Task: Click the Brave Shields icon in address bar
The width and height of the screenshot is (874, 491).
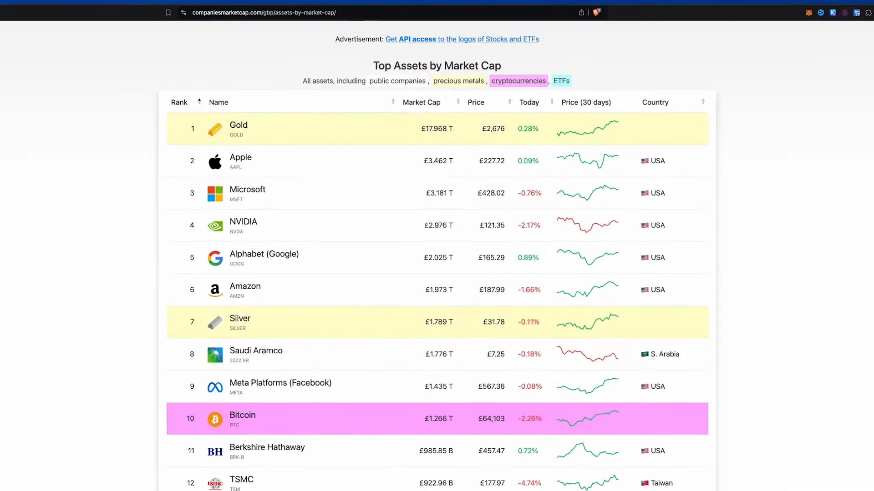Action: (597, 12)
